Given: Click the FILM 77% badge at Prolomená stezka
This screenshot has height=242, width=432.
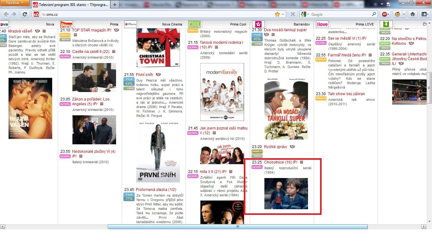Looking at the screenshot, I should tap(129, 197).
